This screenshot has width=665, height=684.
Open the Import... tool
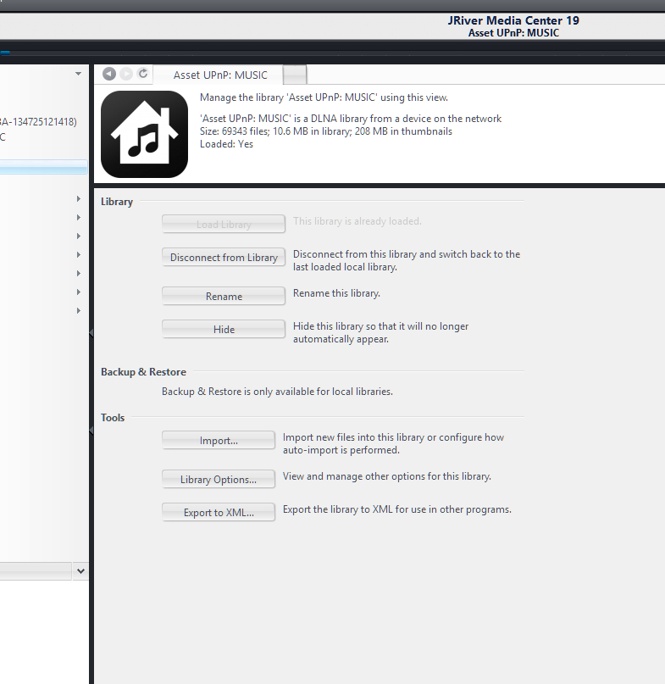tap(219, 441)
